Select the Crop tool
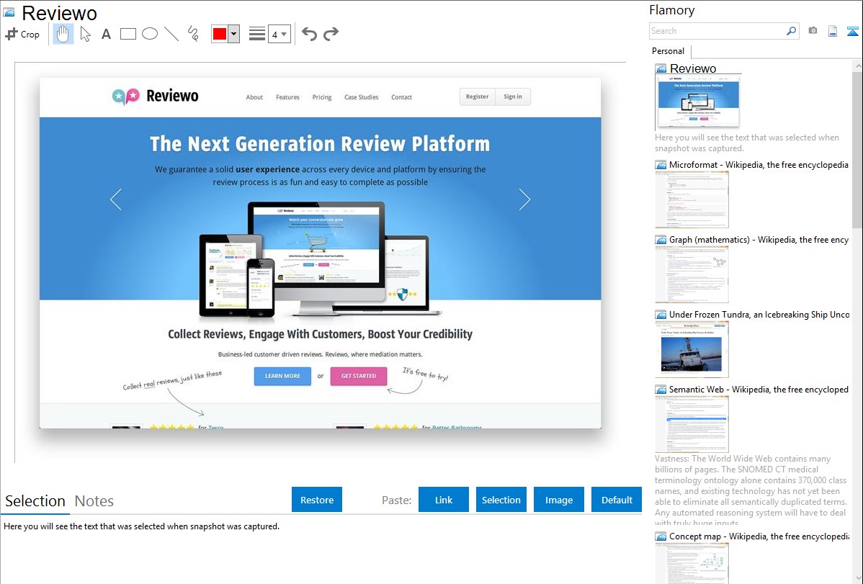This screenshot has height=584, width=863. tap(22, 34)
